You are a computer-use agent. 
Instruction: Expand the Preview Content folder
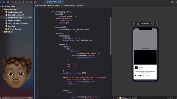click(4, 29)
